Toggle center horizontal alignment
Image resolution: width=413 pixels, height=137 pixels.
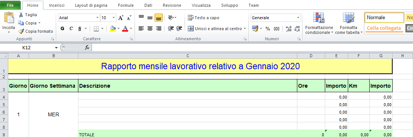point(150,28)
